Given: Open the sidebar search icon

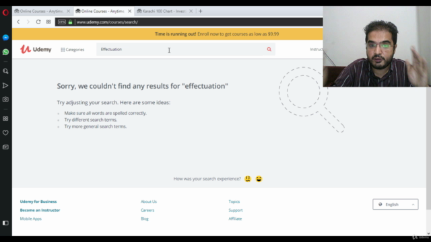Looking at the screenshot, I should [x=5, y=71].
